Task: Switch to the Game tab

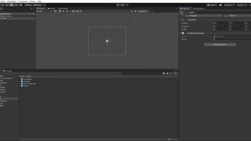Action: coord(51,9)
